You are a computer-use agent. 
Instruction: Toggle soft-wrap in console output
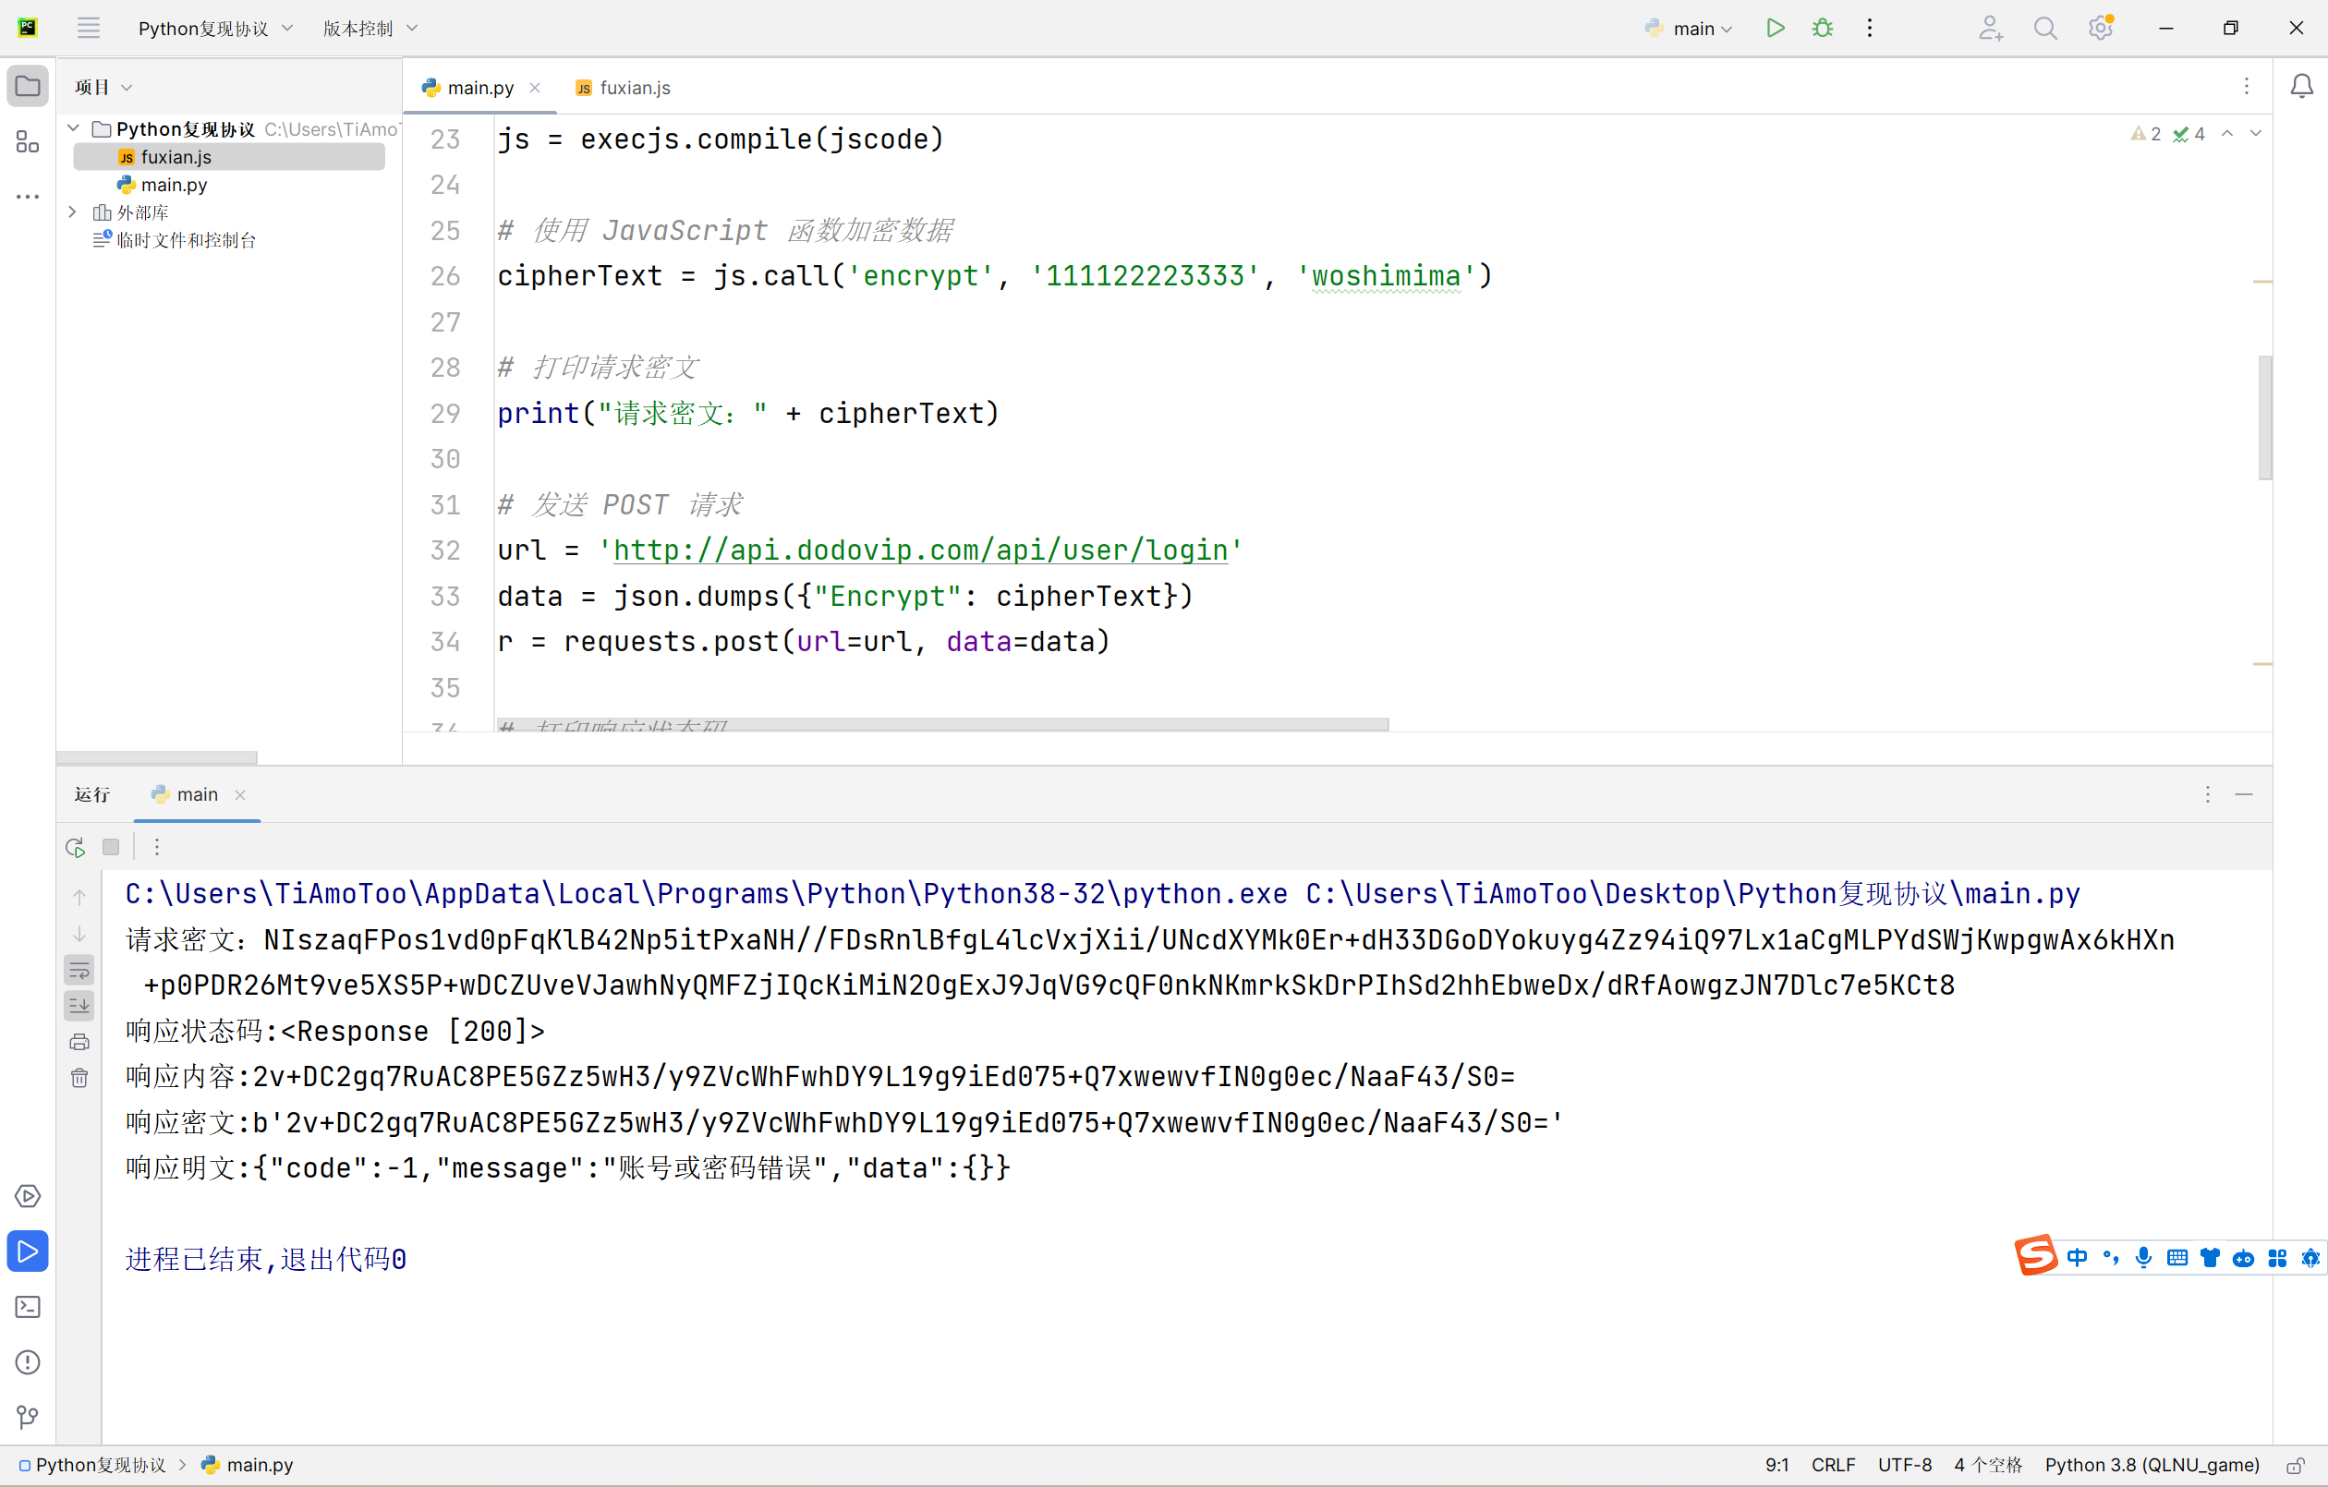[79, 970]
